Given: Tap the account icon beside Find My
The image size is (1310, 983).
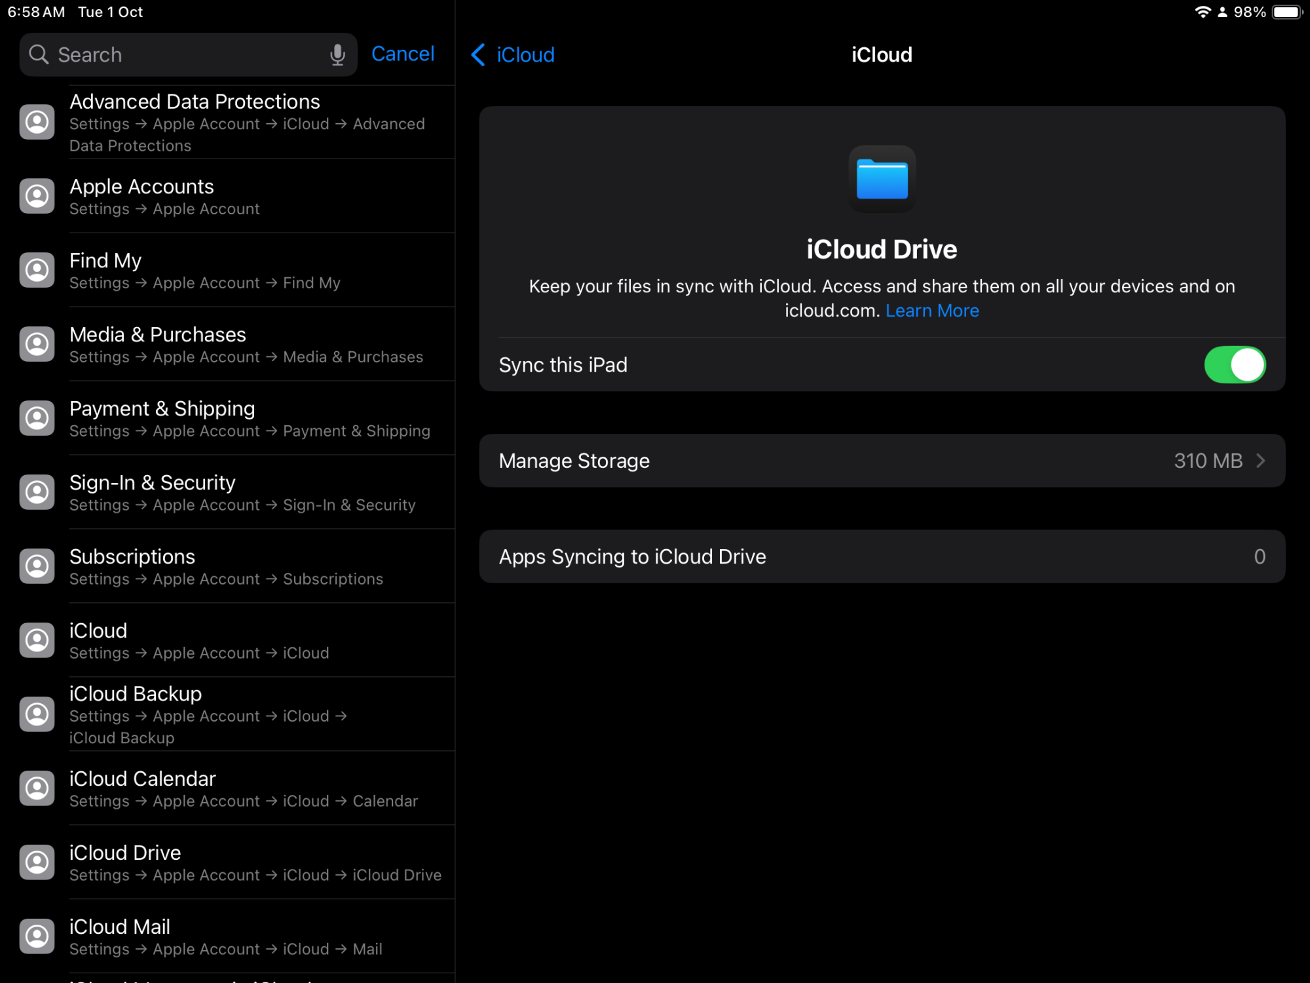Looking at the screenshot, I should pyautogui.click(x=37, y=270).
